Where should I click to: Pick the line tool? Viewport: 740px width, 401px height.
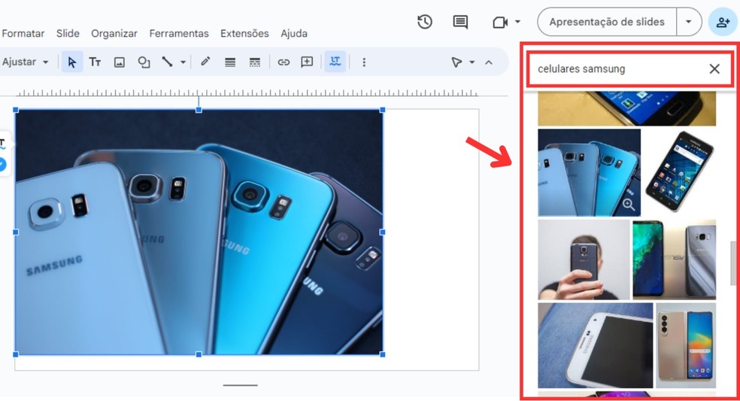click(x=167, y=62)
